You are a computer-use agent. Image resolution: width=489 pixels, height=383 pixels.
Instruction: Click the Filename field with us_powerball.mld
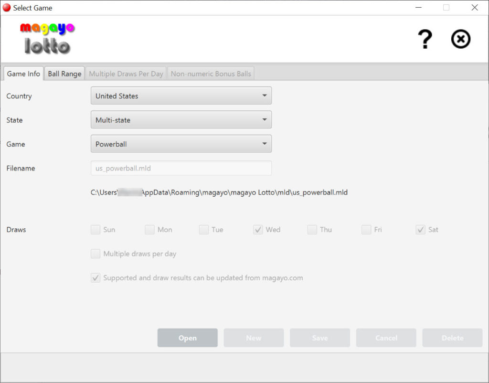181,168
